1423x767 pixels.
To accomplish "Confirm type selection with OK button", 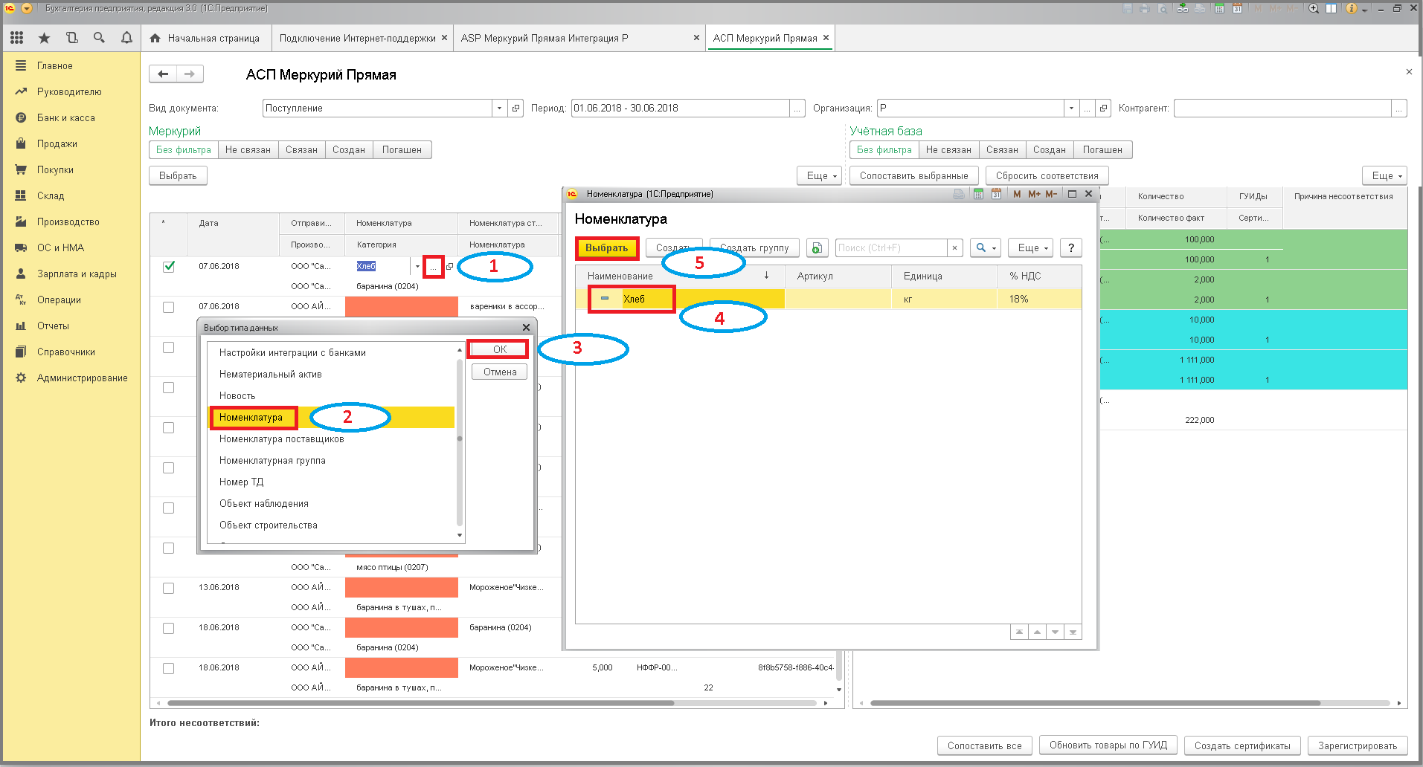I will point(499,349).
